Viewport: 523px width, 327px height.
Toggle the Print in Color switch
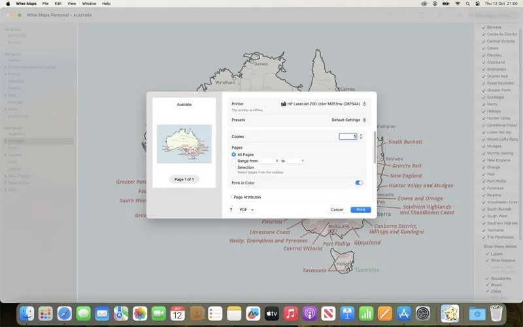[359, 183]
